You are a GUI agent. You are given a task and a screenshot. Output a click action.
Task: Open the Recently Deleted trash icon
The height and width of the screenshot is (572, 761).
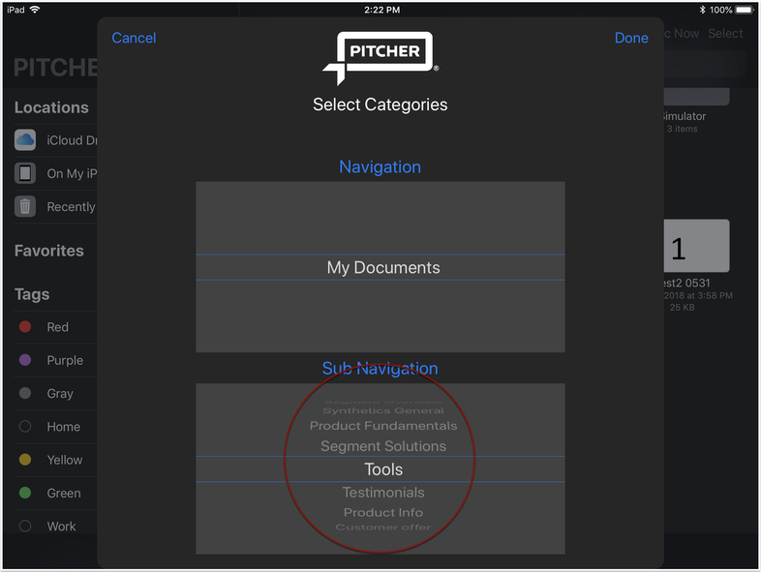[25, 206]
